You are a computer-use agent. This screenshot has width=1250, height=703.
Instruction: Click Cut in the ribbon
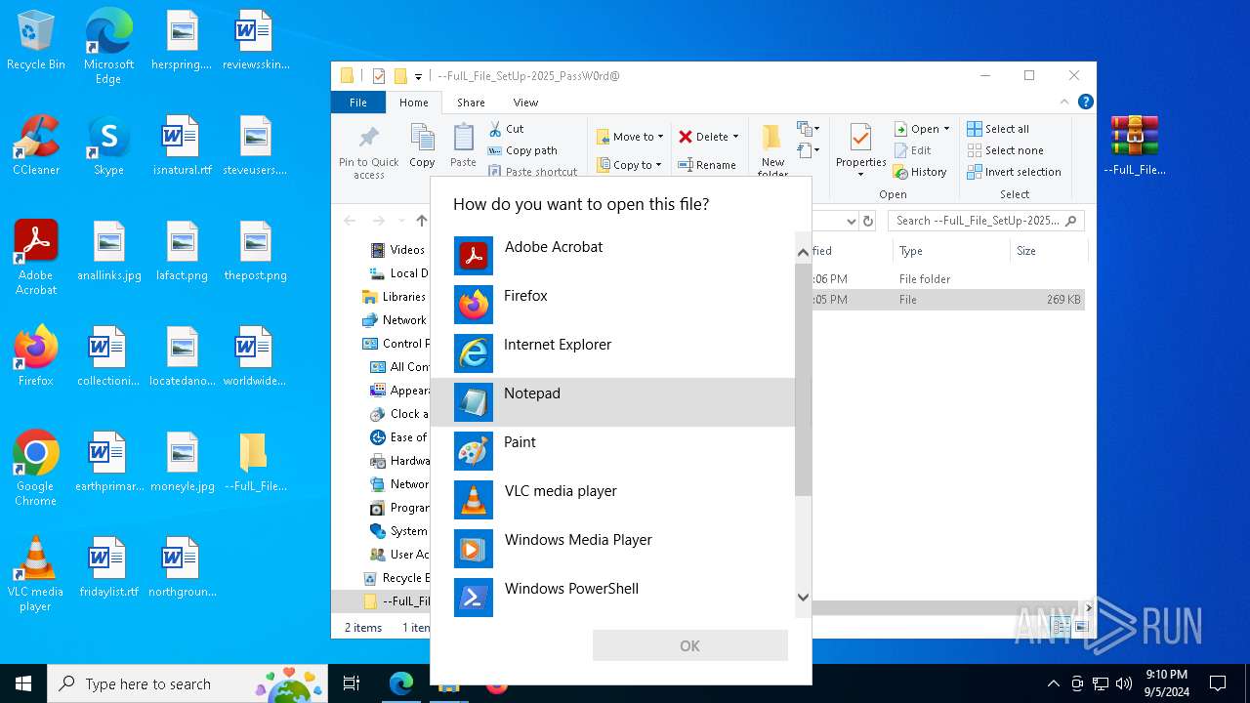click(x=506, y=129)
